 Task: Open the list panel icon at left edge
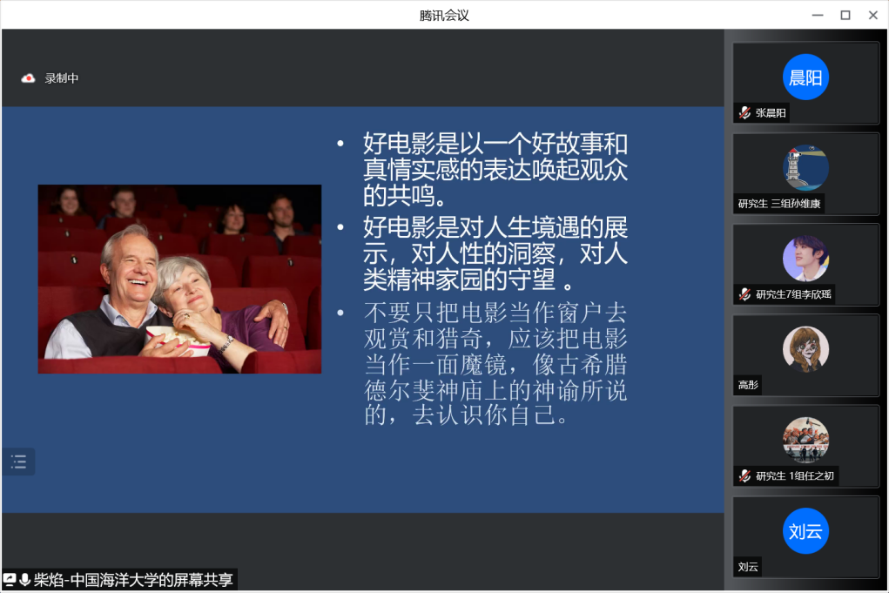click(x=18, y=462)
